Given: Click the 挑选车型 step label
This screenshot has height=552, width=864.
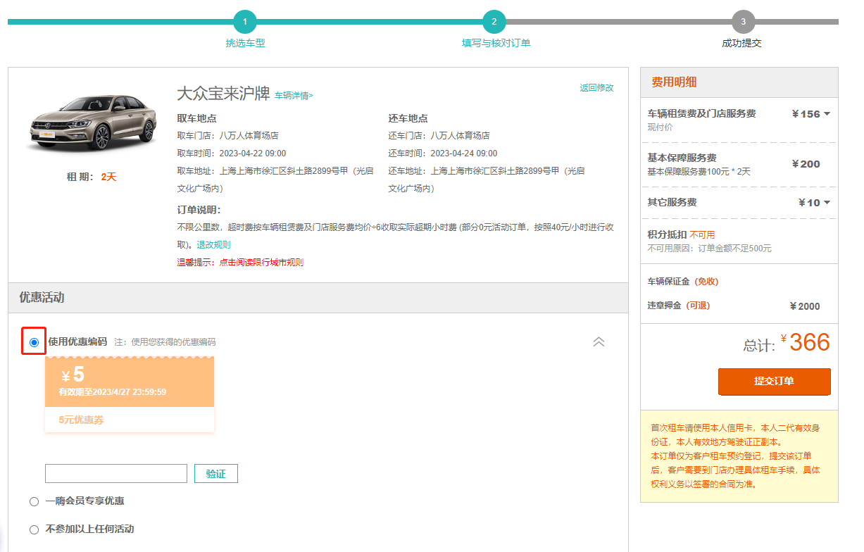Looking at the screenshot, I should pos(245,43).
